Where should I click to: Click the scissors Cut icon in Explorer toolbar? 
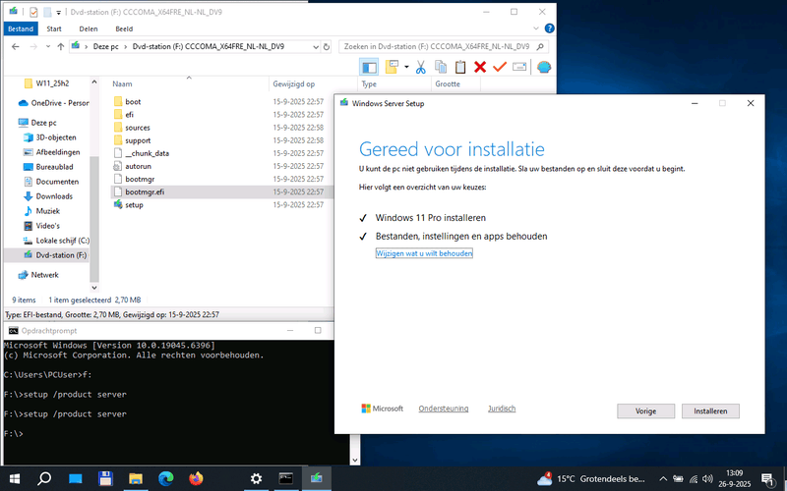tap(420, 67)
